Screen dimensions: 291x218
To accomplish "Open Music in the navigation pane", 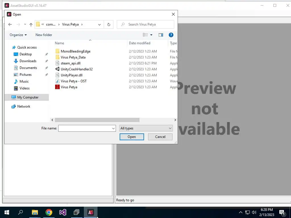I will [24, 81].
